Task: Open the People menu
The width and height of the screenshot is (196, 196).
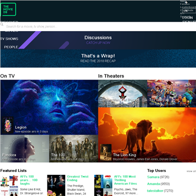Action: tap(11, 47)
